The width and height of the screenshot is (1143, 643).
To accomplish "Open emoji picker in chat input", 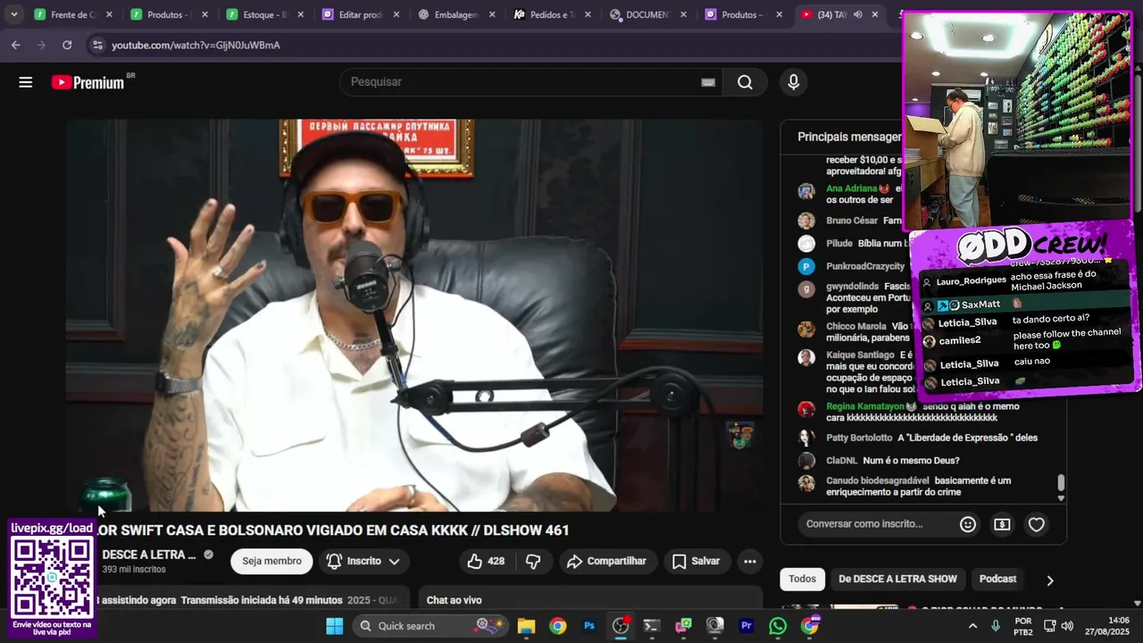I will (x=968, y=524).
